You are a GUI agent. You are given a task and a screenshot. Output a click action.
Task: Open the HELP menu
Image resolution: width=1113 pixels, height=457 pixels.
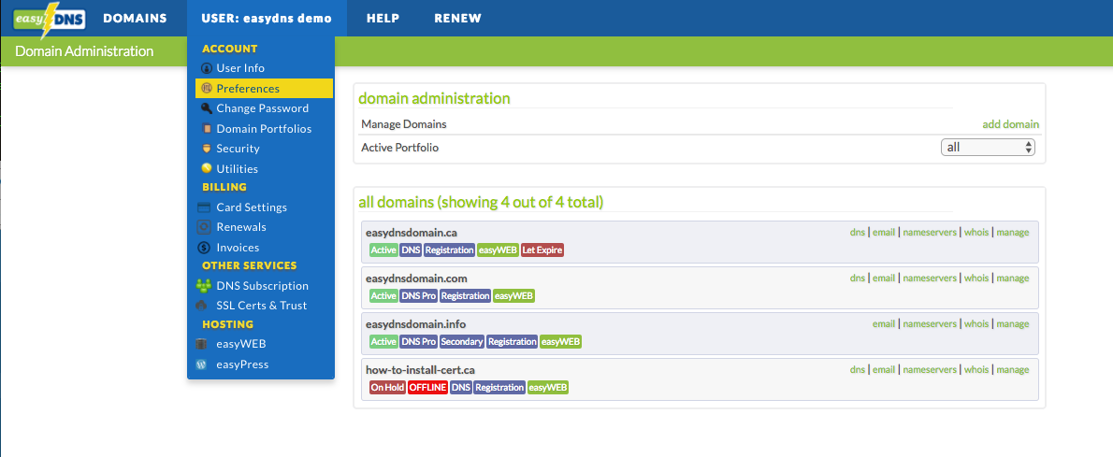click(383, 19)
